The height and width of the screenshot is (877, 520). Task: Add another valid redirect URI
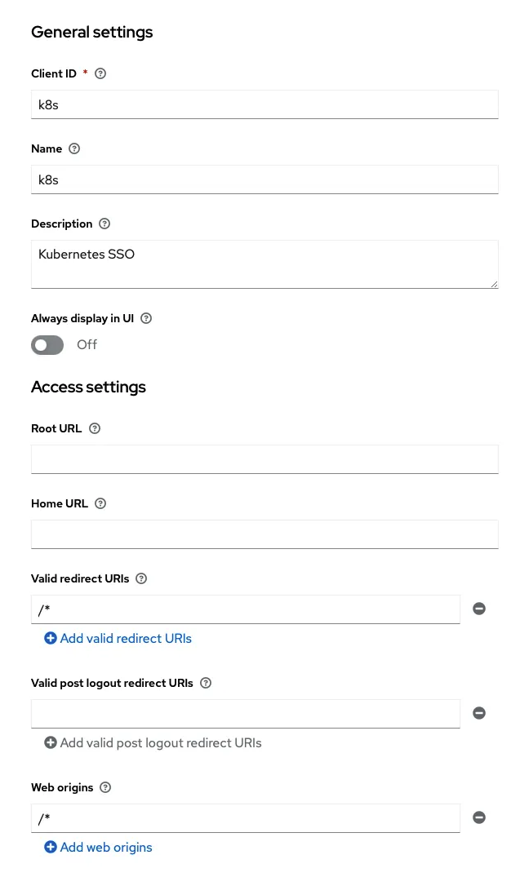coord(118,638)
